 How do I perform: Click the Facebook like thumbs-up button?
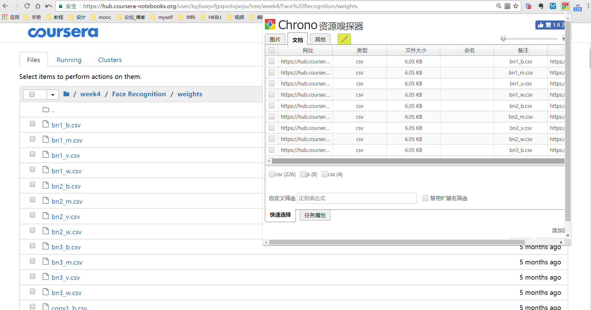pyautogui.click(x=550, y=25)
